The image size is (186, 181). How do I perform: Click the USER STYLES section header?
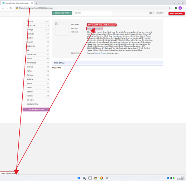pos(108,63)
